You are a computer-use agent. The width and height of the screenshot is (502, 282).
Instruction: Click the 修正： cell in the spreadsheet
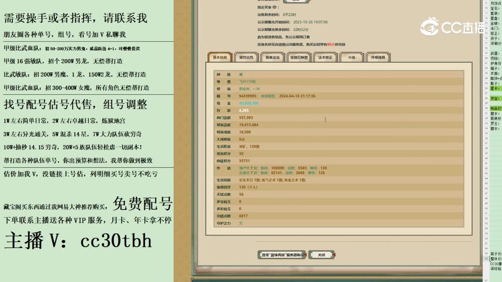tap(495, 33)
